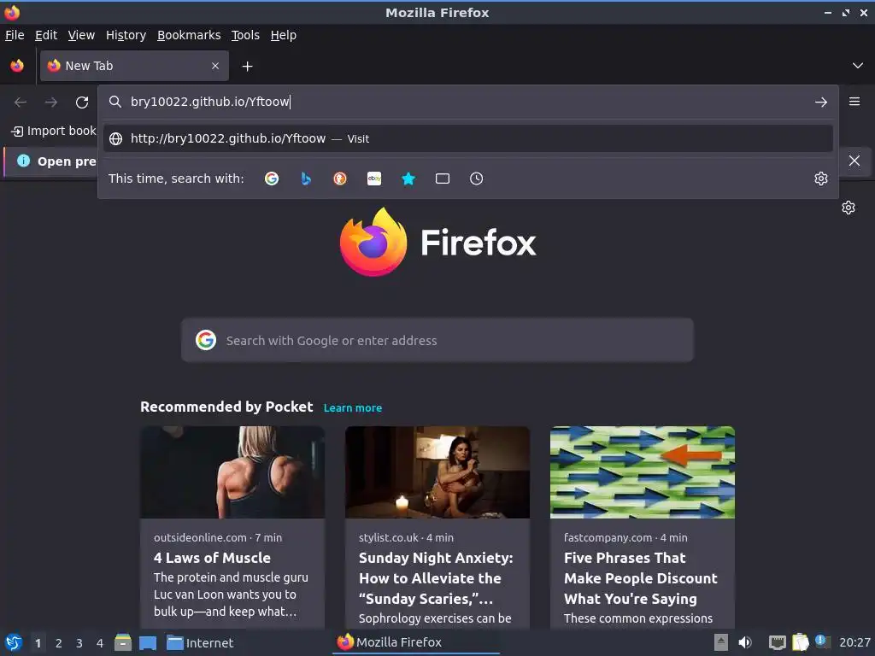
Task: Click the show desktop taskbar icon
Action: (147, 642)
